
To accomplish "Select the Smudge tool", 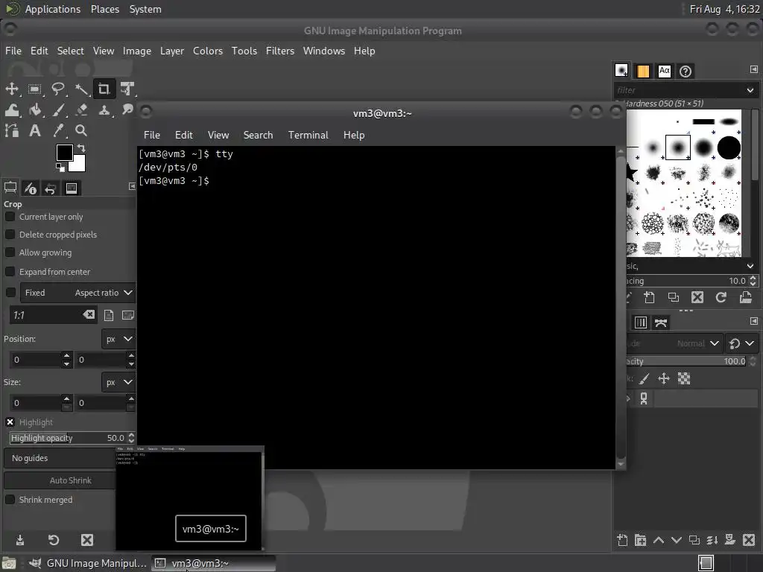I will click(127, 109).
